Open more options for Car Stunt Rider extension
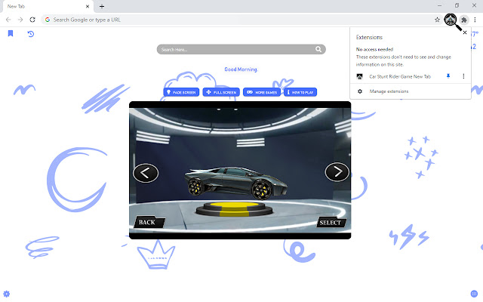 [x=464, y=76]
